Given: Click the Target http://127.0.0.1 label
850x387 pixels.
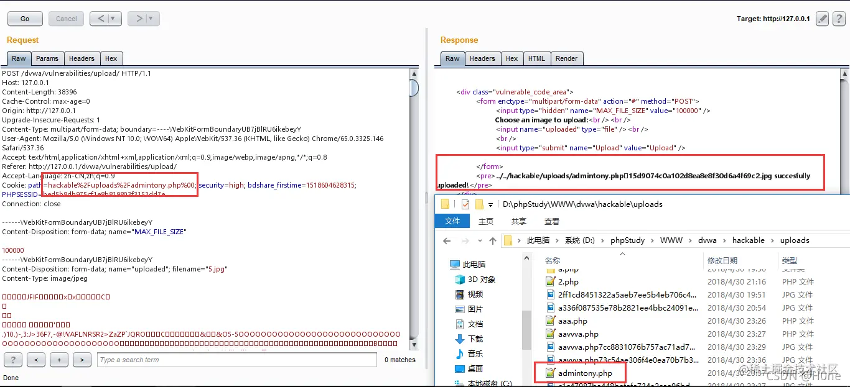Looking at the screenshot, I should coord(773,19).
